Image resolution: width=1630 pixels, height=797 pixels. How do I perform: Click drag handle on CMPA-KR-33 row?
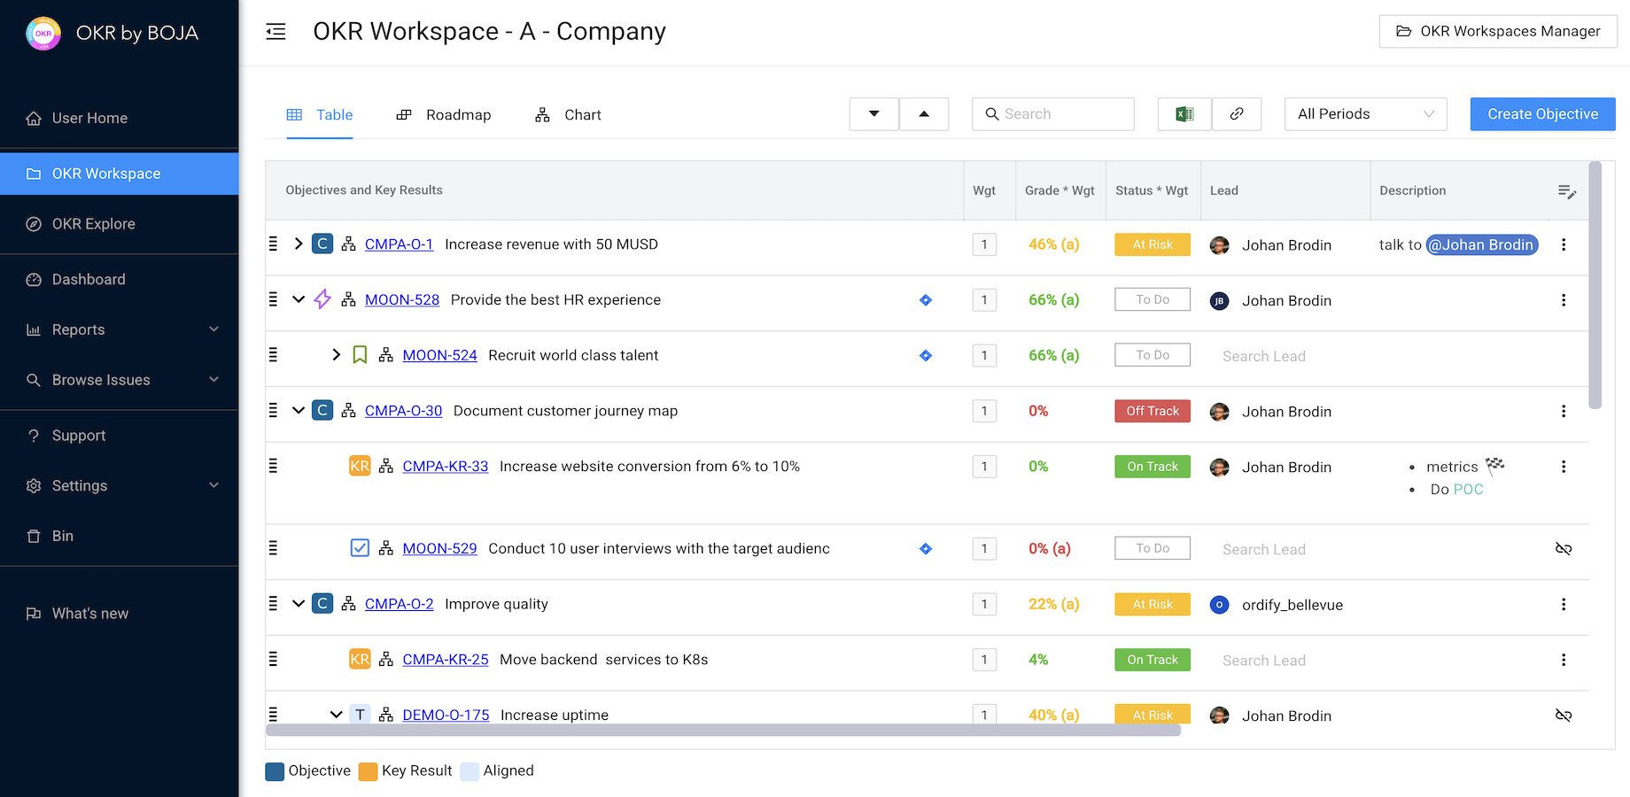coord(273,467)
